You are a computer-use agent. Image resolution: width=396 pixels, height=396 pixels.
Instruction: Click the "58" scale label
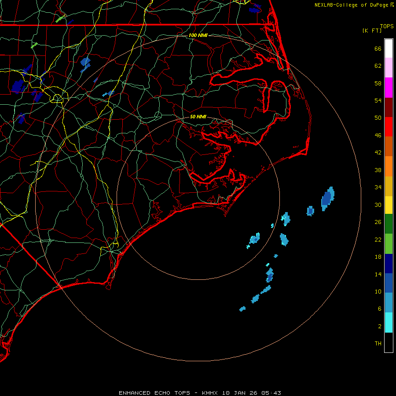click(378, 83)
